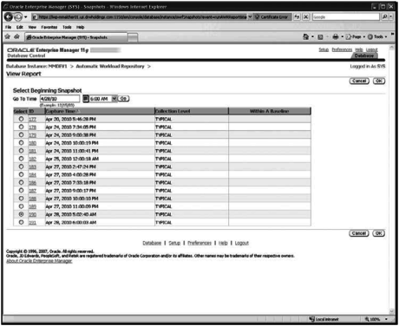Screen dimensions: 399x326
Task: Click the Stop loading X icon
Action: [305, 17]
